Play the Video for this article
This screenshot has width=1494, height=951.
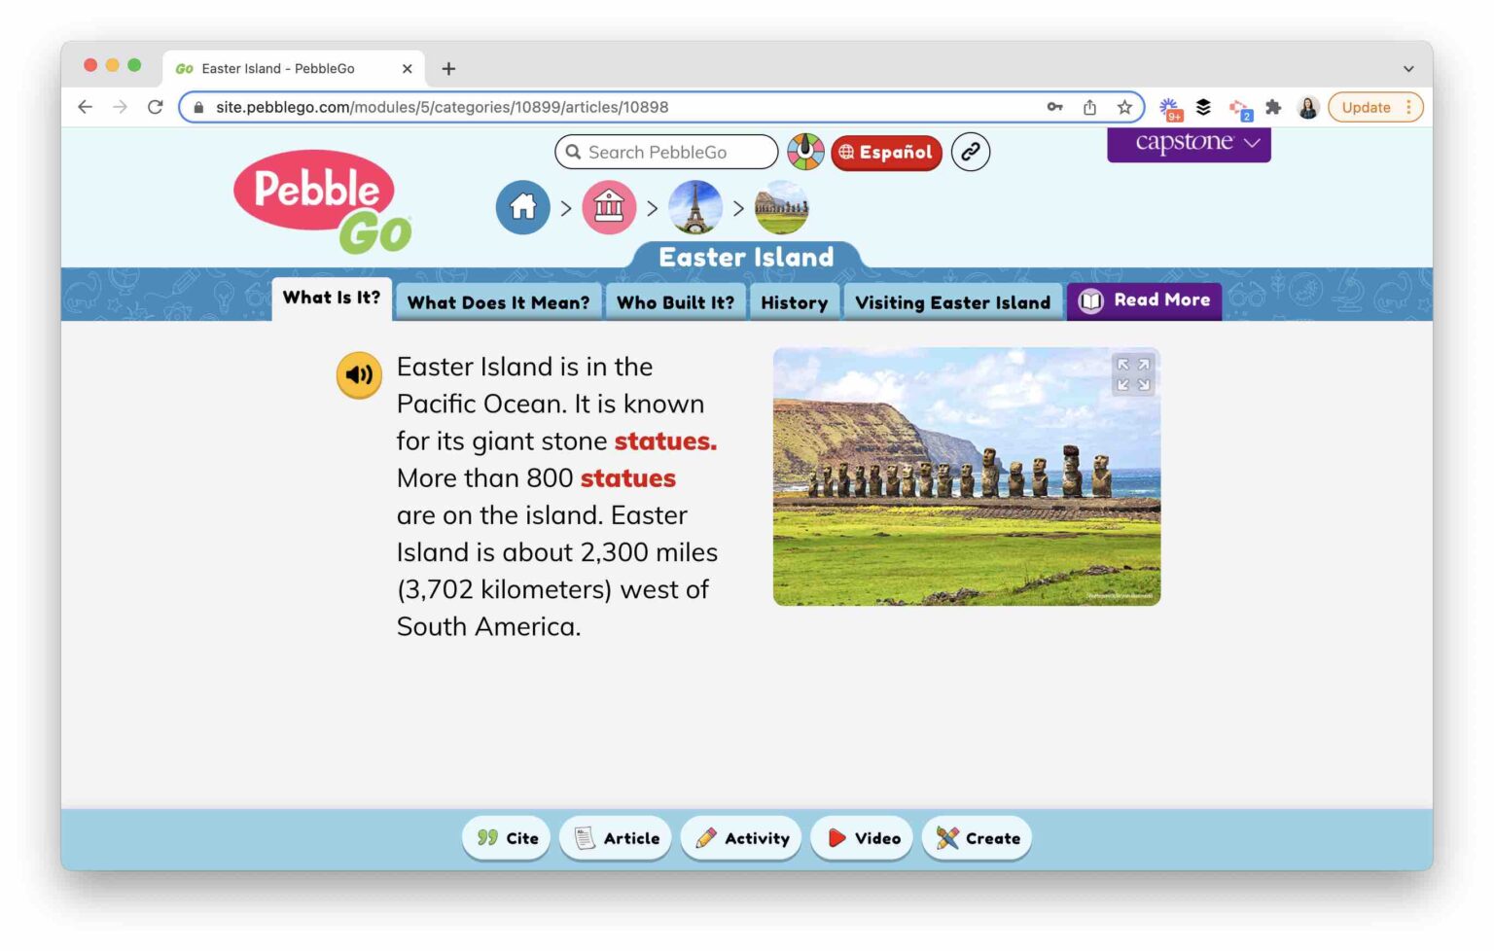point(862,837)
